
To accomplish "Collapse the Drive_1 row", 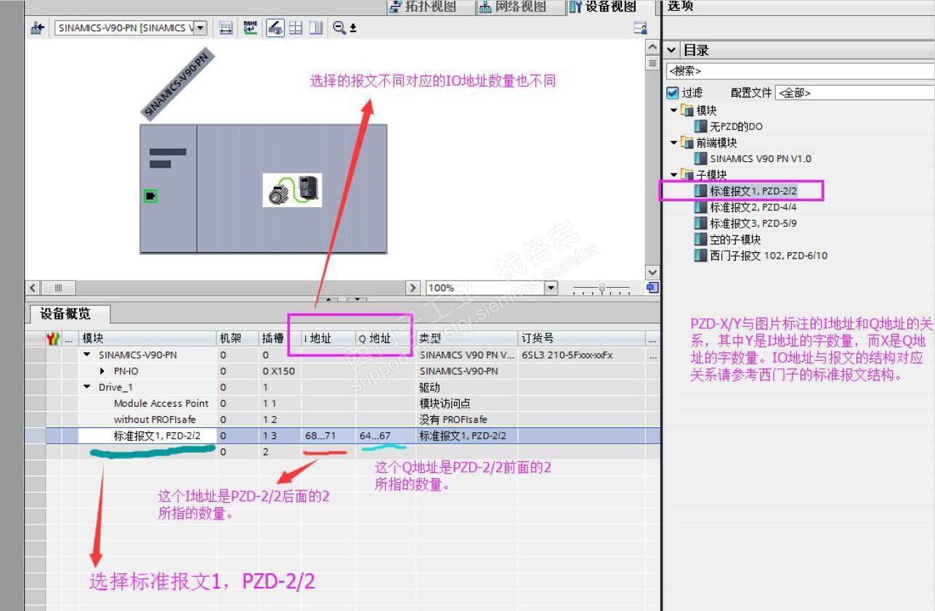I will [x=87, y=387].
